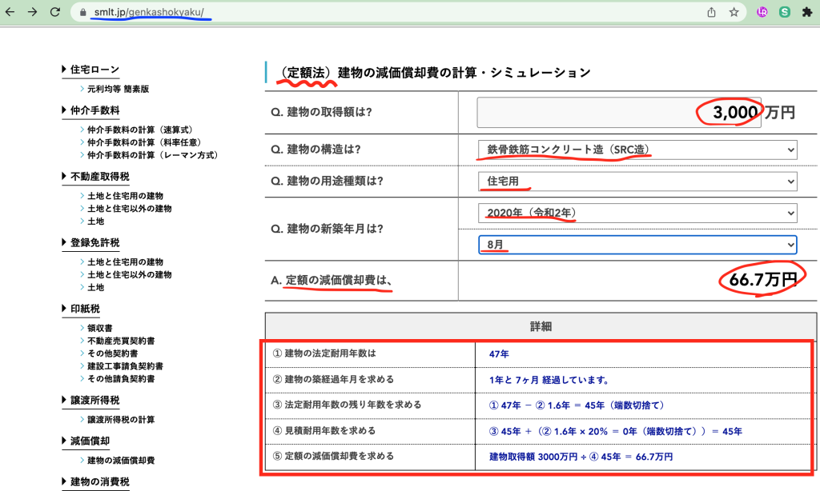Open the 2020年（令和2年） year dropdown
This screenshot has width=820, height=491.
click(x=637, y=213)
